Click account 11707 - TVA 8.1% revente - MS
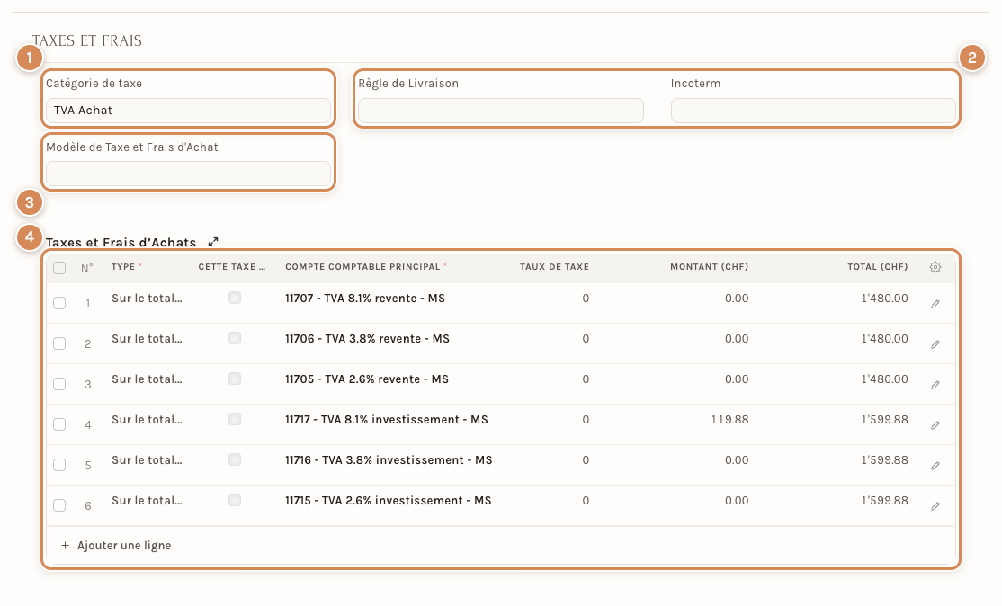The height and width of the screenshot is (606, 1002). (365, 299)
